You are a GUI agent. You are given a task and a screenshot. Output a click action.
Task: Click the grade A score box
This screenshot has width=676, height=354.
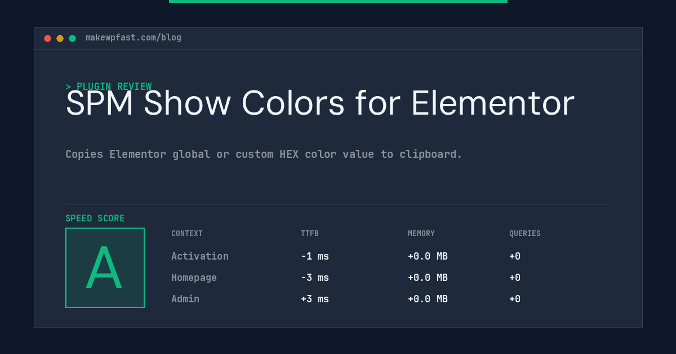[105, 267]
